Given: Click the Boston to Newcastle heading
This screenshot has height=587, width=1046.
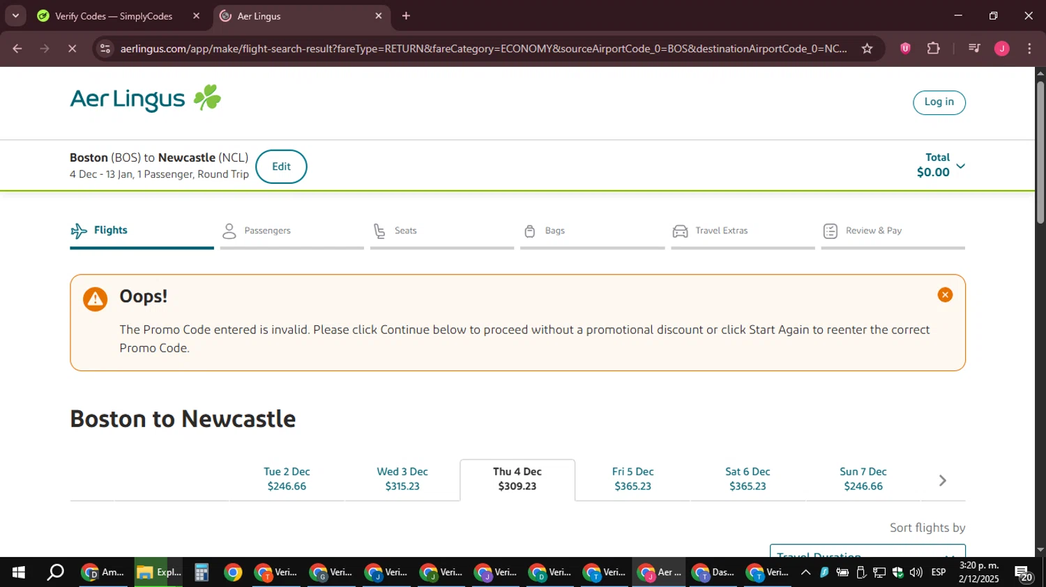Looking at the screenshot, I should pyautogui.click(x=183, y=419).
